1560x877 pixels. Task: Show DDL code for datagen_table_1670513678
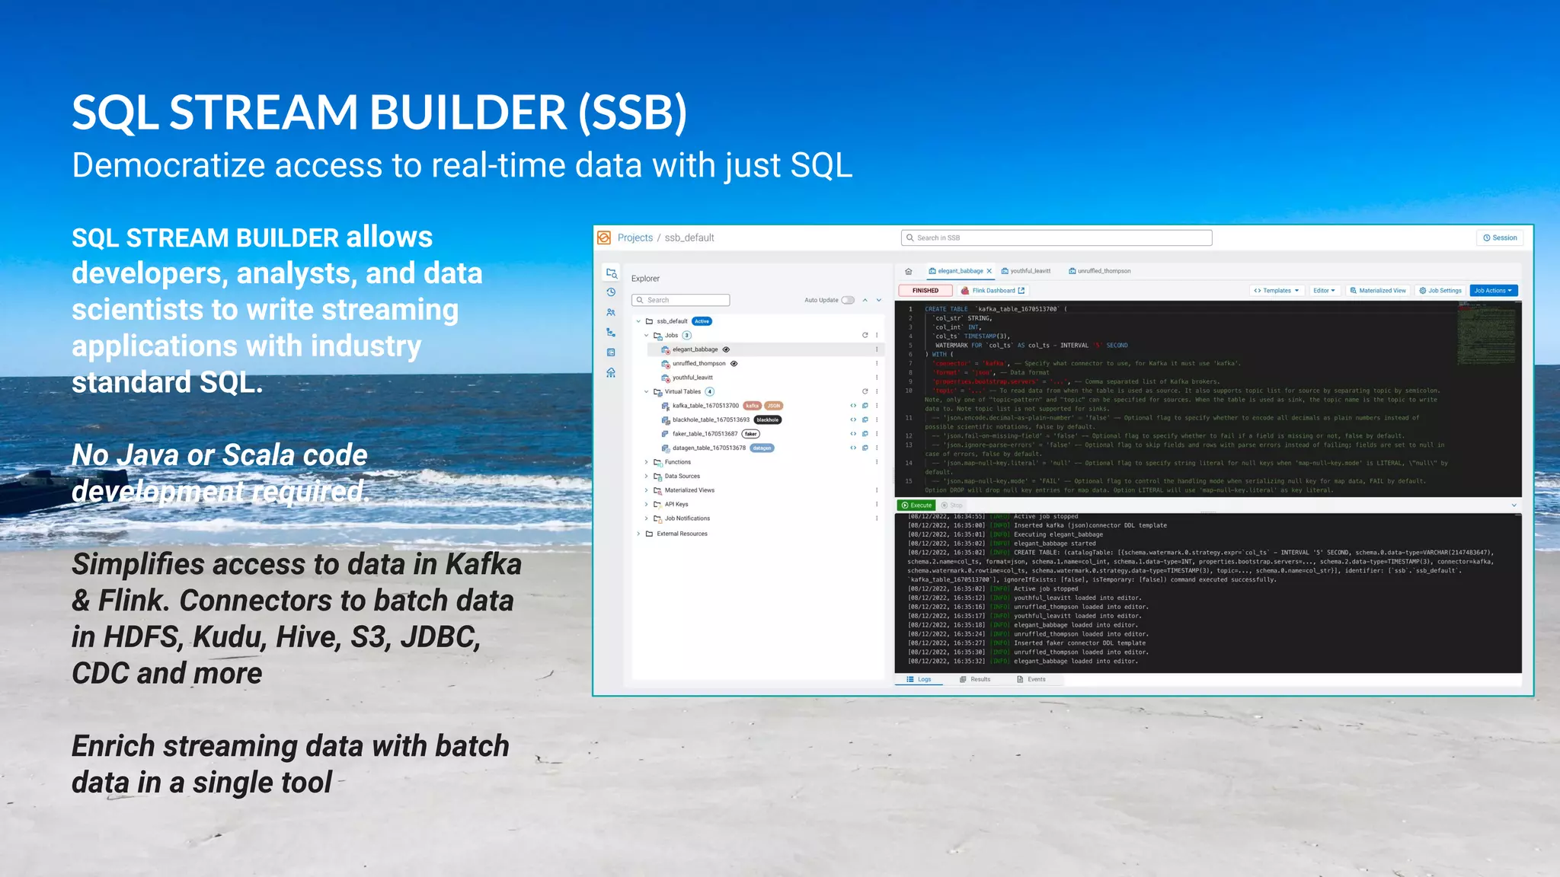tap(853, 448)
